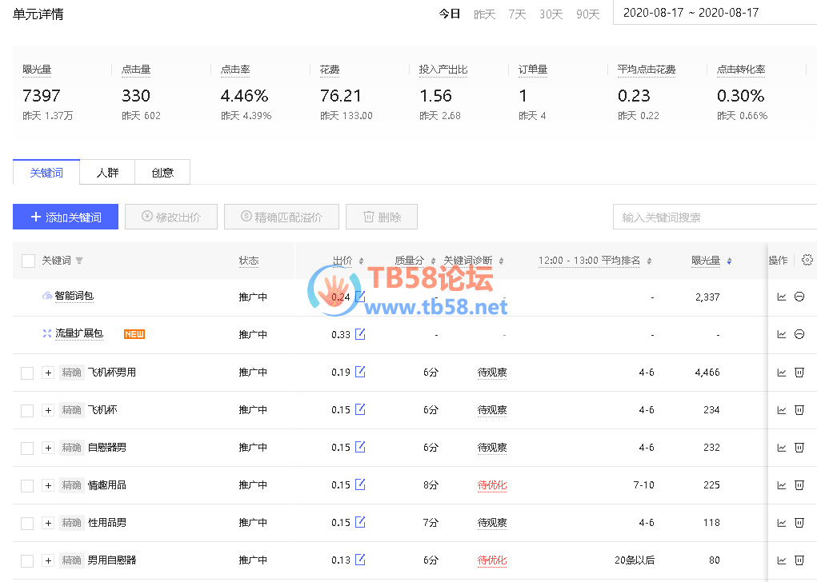Viewport: 817px width, 582px height.
Task: Delete the 飞机杯 keyword using trash icon
Action: pos(799,409)
